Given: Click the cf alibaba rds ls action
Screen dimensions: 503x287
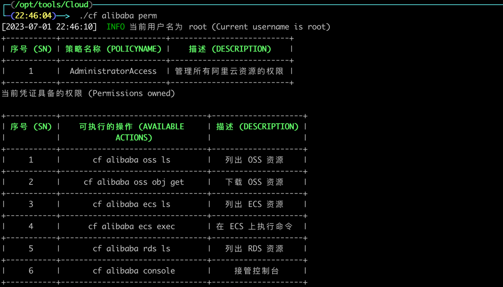Looking at the screenshot, I should 132,248.
